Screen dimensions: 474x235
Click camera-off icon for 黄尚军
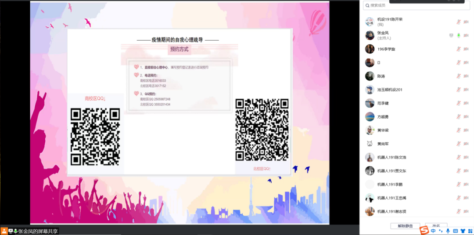click(466, 144)
